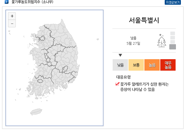This screenshot has width=185, height=131.
Task: Click the blue arrow icon beside 꽃가루농도위험지수
Action: pos(6,2)
